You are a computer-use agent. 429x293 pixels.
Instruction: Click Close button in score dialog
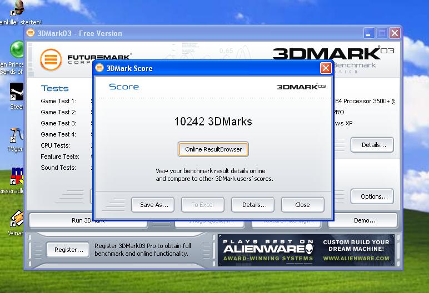pyautogui.click(x=303, y=205)
